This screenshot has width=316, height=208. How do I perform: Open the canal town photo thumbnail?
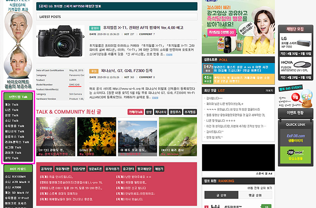137,137
